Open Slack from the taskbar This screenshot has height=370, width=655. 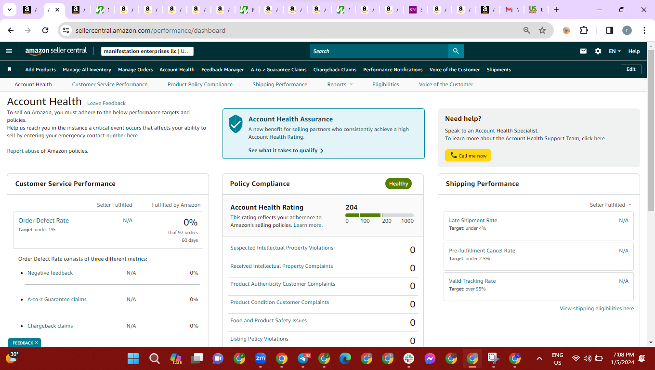(409, 358)
